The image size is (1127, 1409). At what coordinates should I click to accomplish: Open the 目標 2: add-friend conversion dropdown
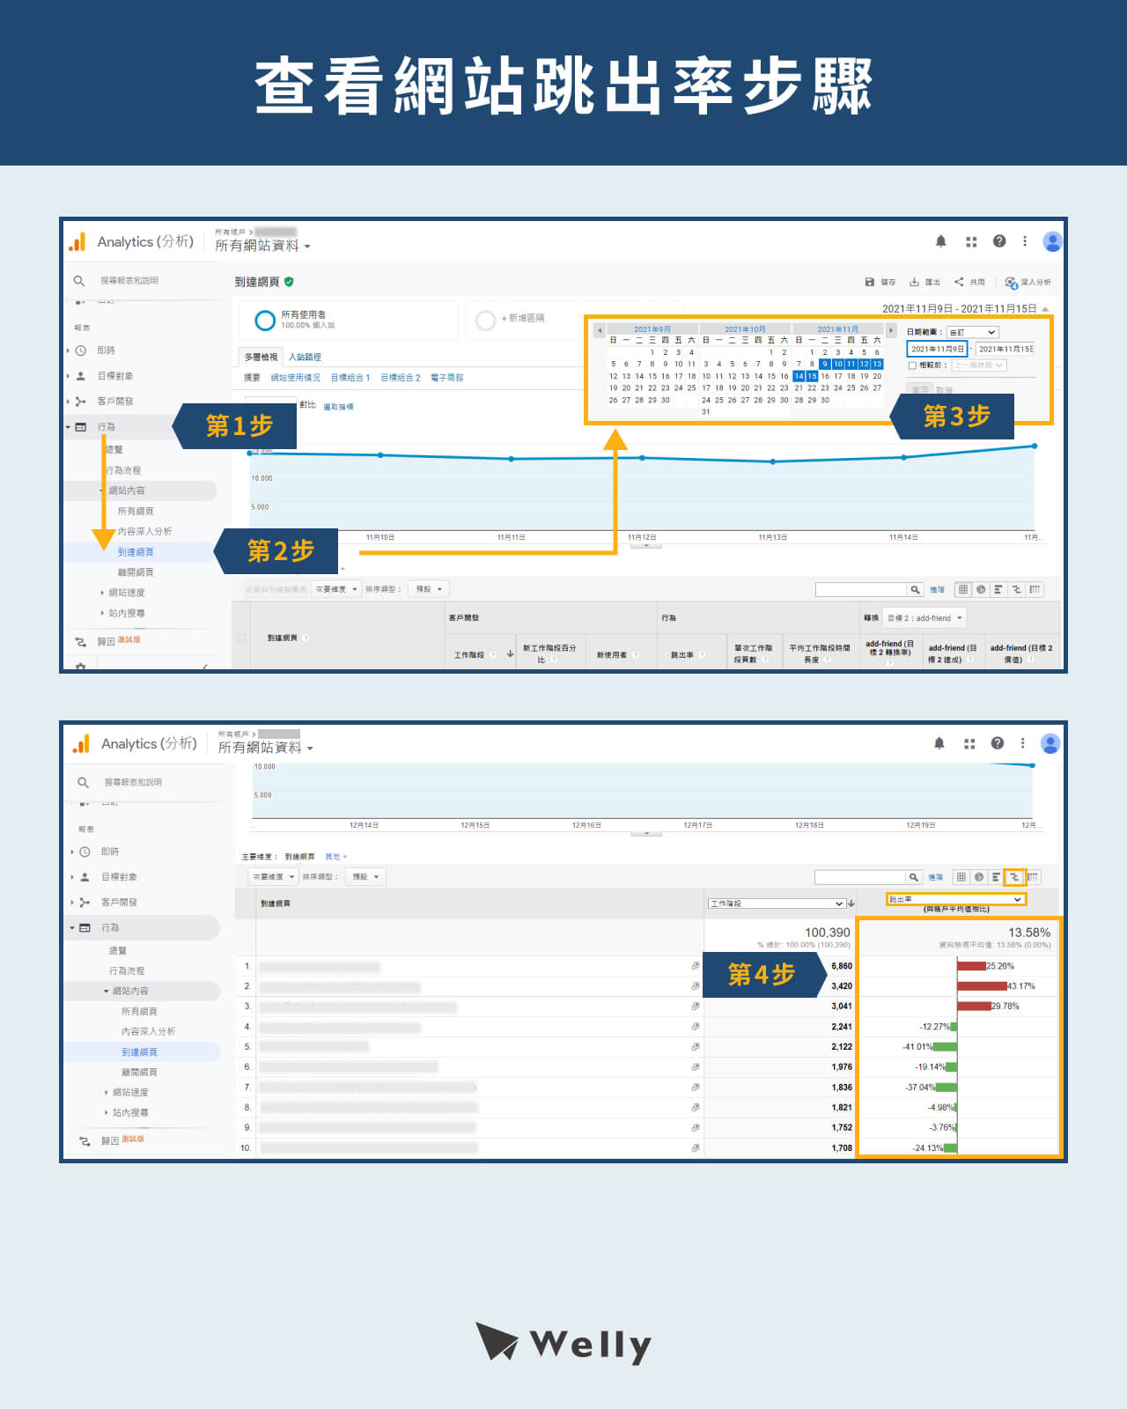click(924, 618)
